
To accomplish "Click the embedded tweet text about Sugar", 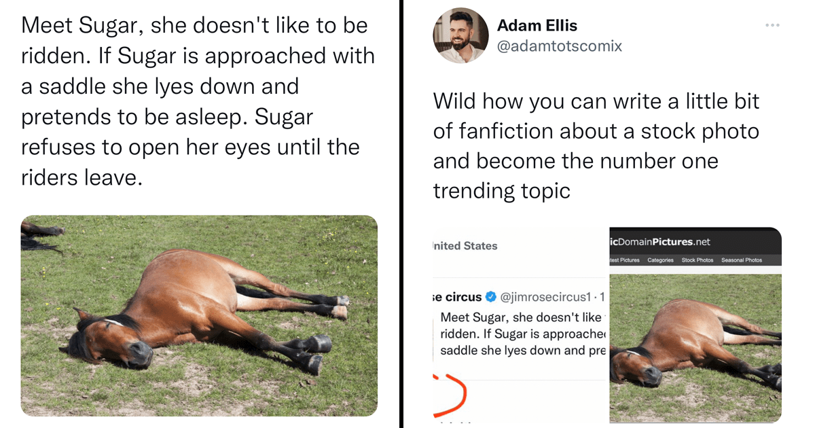I will [521, 334].
